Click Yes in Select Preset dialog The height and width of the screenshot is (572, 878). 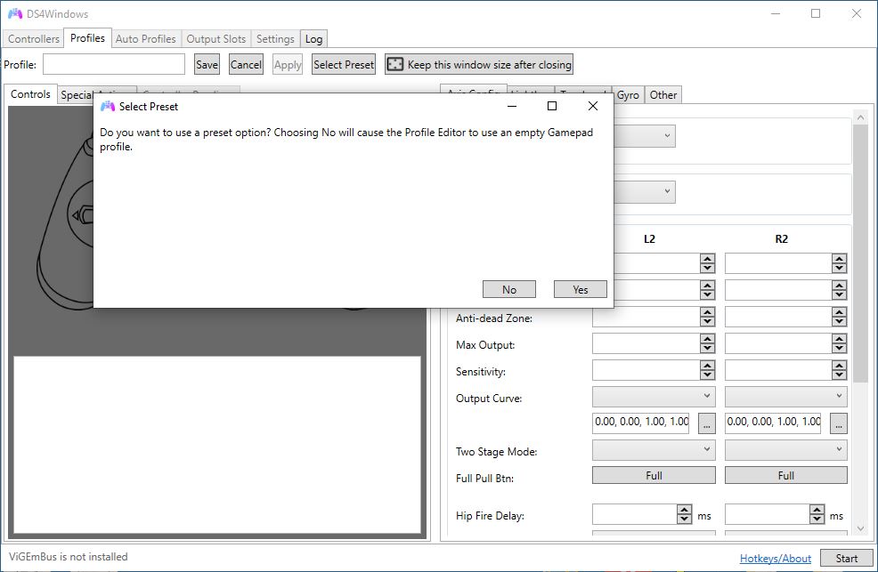(x=580, y=289)
